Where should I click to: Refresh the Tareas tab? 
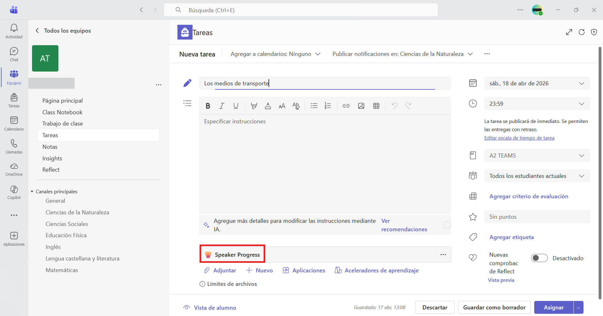pos(582,32)
